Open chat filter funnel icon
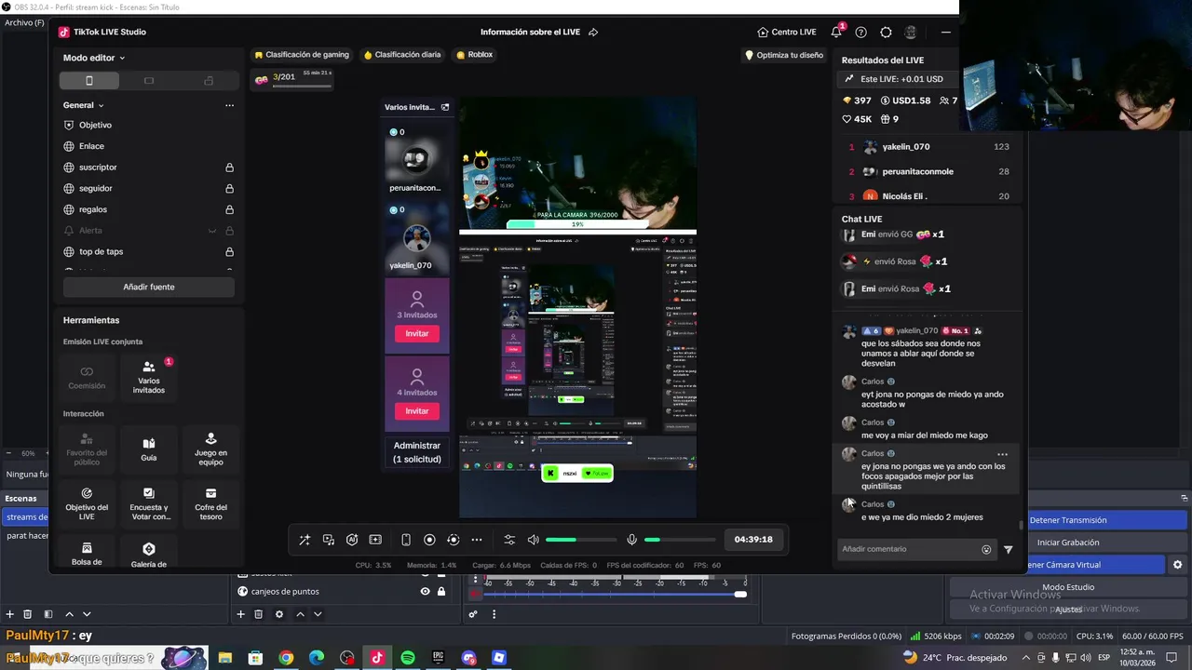Image resolution: width=1192 pixels, height=670 pixels. pyautogui.click(x=1008, y=550)
